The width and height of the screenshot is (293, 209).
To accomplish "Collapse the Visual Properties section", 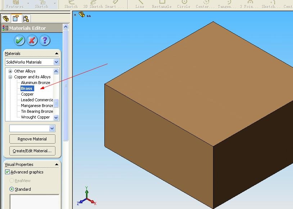I will (x=57, y=164).
